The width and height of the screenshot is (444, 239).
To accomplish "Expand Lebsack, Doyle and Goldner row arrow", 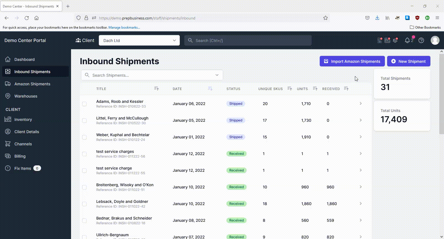I will (360, 203).
